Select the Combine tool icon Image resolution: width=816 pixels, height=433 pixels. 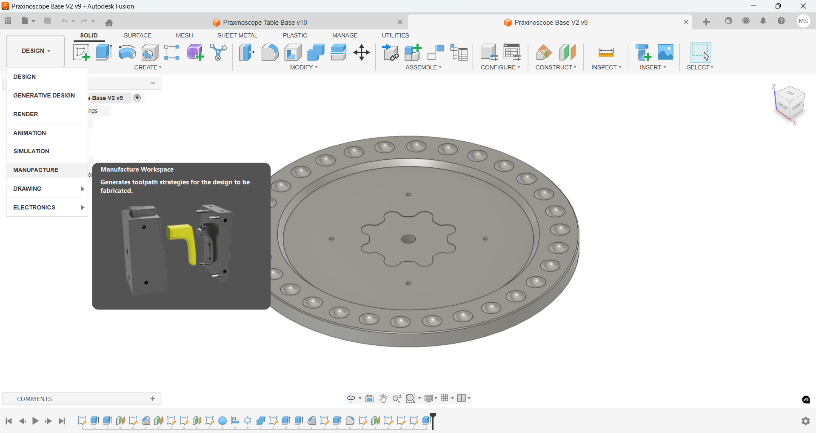316,52
